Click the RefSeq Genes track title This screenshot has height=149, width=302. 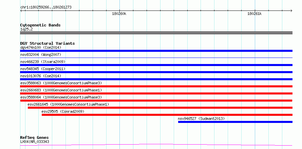(x=35, y=138)
